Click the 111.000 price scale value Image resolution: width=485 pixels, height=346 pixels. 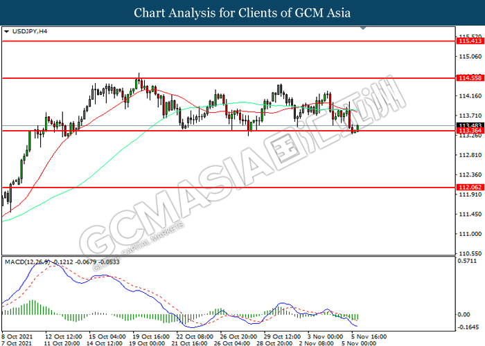(x=470, y=234)
